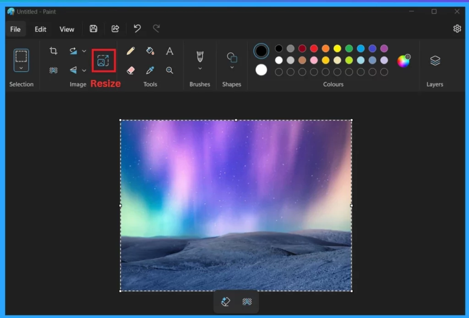Screen dimensions: 469x318
Task: Click the aurora image on canvas
Action: [x=236, y=206]
